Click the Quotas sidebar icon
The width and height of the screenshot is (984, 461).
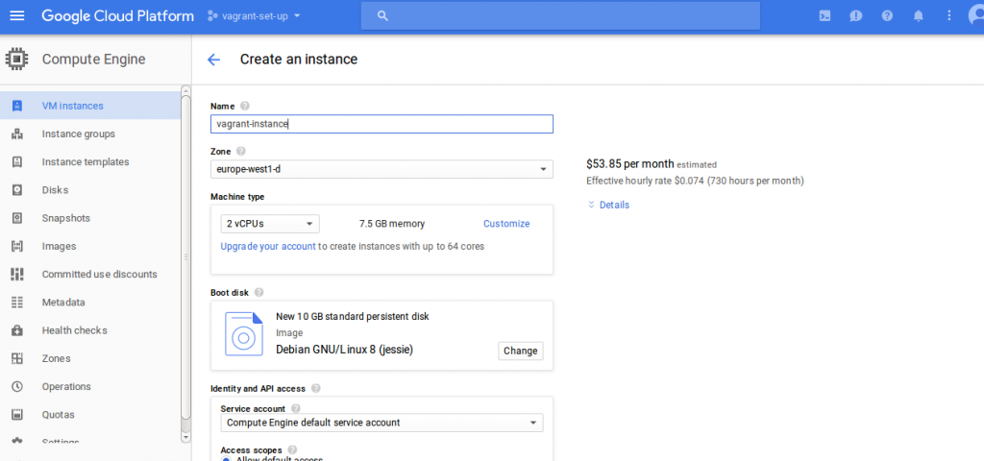coord(17,415)
